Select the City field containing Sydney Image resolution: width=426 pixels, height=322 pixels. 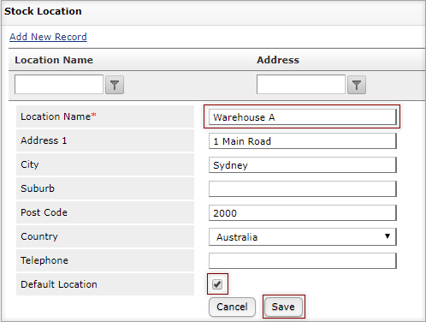coord(303,165)
